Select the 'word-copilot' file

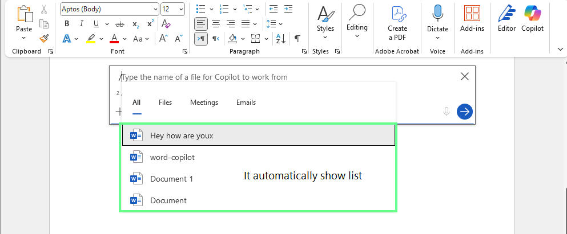pyautogui.click(x=259, y=157)
